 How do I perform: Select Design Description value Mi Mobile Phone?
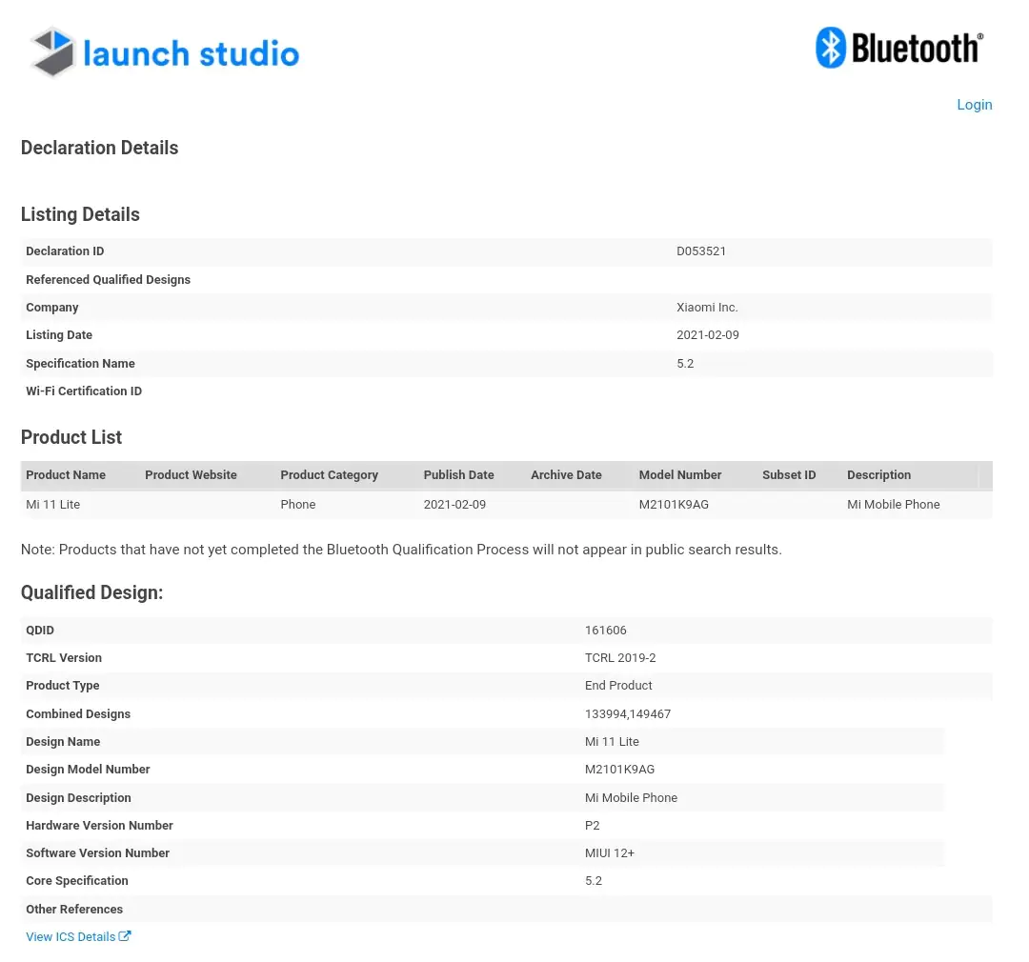pyautogui.click(x=631, y=798)
